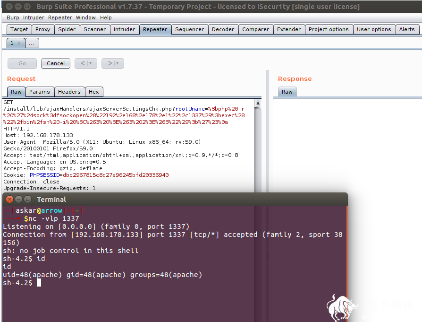Close the Burp Suite window
The image size is (422, 322).
click(9, 6)
